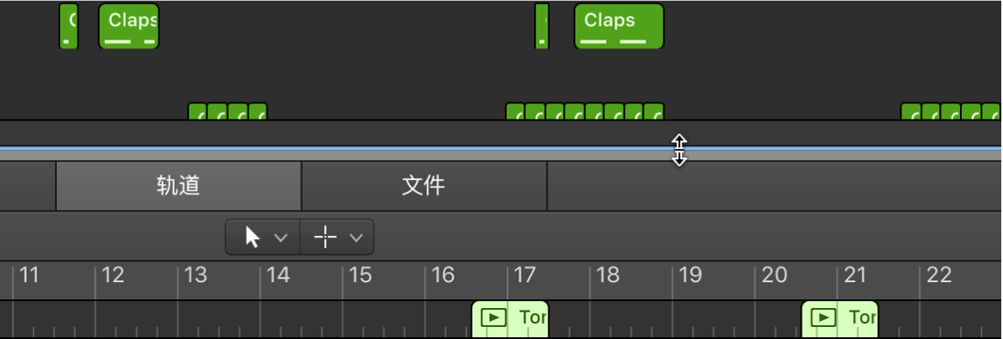Click ruler at bar 22

tap(938, 275)
